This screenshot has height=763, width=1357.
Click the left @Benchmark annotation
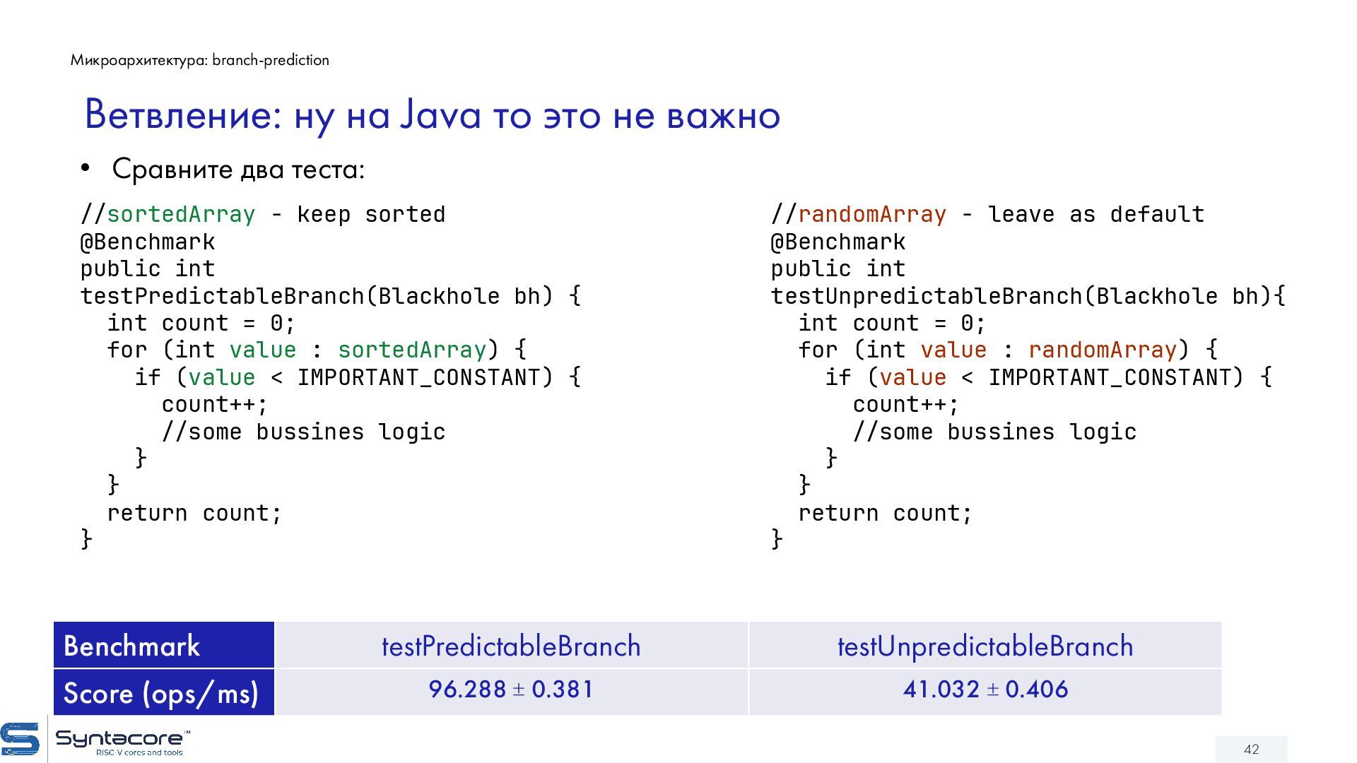(x=148, y=242)
